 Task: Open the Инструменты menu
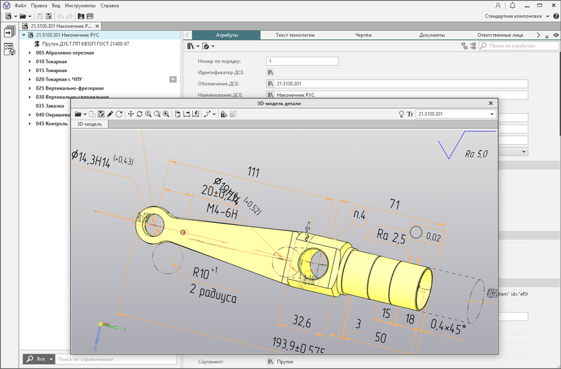[x=80, y=5]
